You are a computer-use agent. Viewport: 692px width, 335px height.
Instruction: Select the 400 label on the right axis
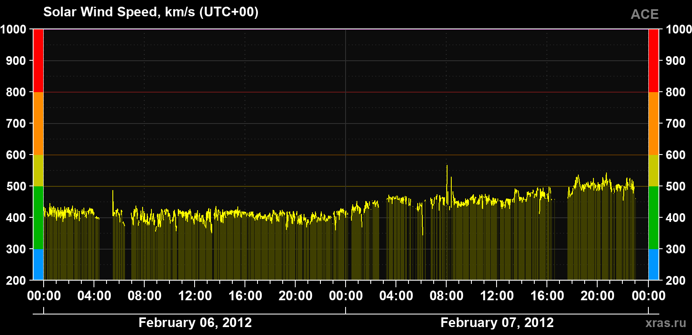[x=676, y=218]
